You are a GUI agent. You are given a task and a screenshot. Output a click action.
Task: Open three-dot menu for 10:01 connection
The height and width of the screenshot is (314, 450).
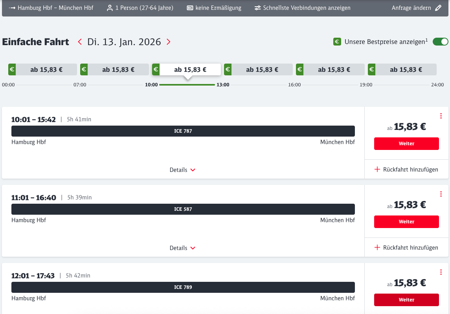pyautogui.click(x=441, y=116)
